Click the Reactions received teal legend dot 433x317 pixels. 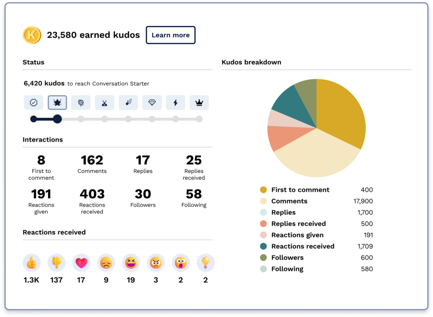click(x=263, y=246)
